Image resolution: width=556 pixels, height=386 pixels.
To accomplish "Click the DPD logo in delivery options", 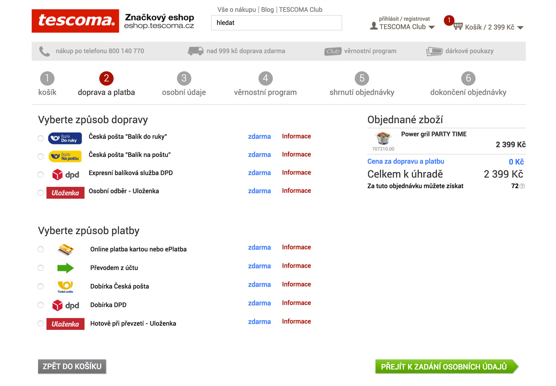I will pyautogui.click(x=66, y=175).
